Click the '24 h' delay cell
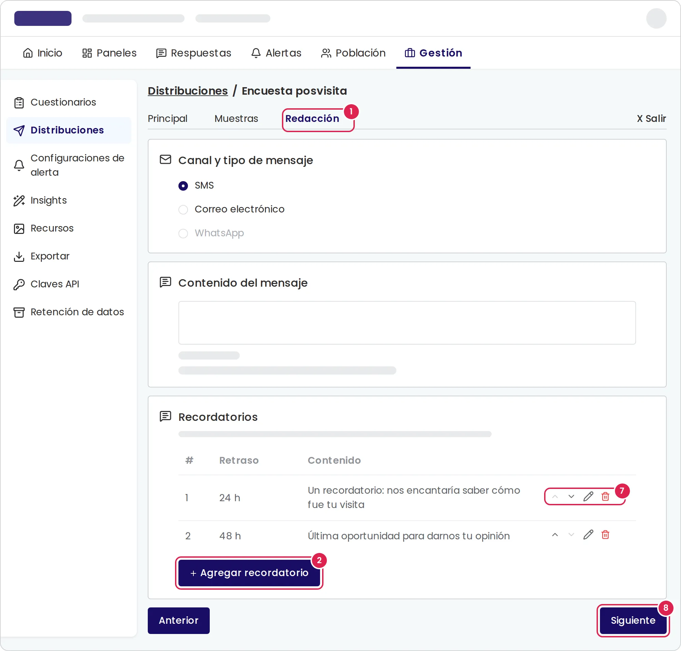The width and height of the screenshot is (681, 651). point(230,498)
